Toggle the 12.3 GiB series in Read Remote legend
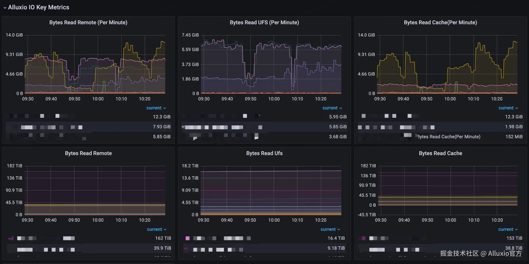The width and height of the screenshot is (529, 264). click(88, 117)
